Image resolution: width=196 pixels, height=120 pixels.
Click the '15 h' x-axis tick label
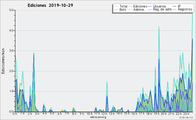(127, 114)
